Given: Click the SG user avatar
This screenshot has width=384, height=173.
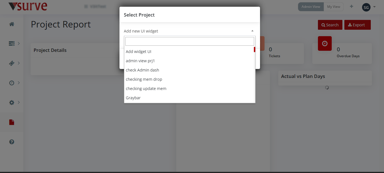Looking at the screenshot, I should (366, 8).
